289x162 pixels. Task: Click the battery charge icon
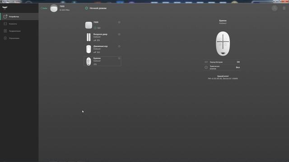tap(206, 62)
